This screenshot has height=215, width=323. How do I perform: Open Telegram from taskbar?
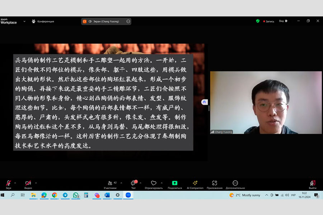point(65,195)
